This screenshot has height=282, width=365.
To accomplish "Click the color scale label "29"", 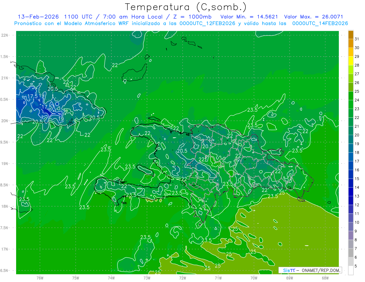I will pos(357,57).
